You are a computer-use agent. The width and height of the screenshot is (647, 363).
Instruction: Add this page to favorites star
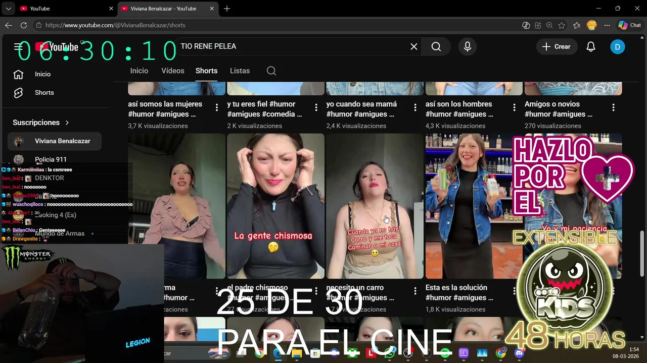pyautogui.click(x=562, y=25)
